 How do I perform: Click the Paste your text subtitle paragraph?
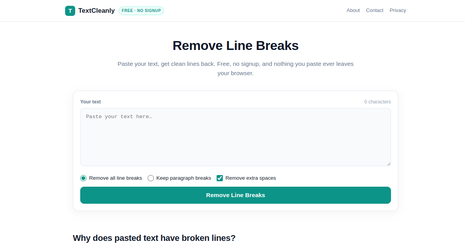(x=236, y=69)
